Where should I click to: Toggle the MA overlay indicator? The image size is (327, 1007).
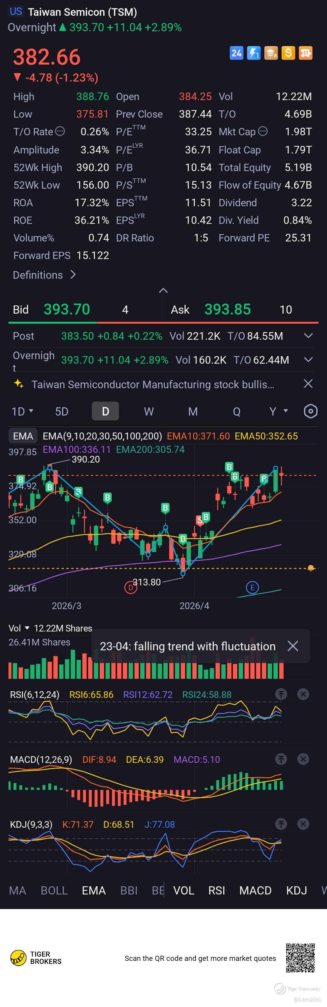pos(18,890)
